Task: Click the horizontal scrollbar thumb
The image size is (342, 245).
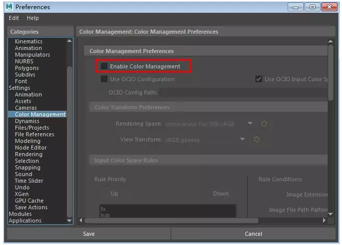Action: click(172, 220)
